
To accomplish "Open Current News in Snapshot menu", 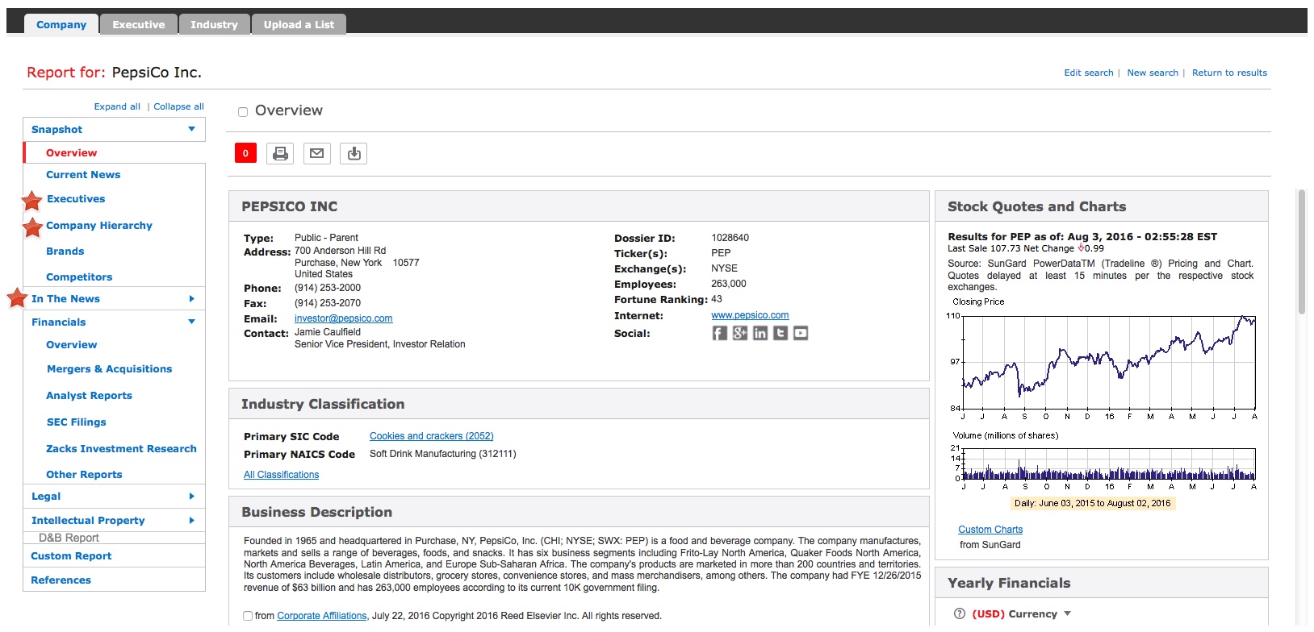I will pos(83,174).
